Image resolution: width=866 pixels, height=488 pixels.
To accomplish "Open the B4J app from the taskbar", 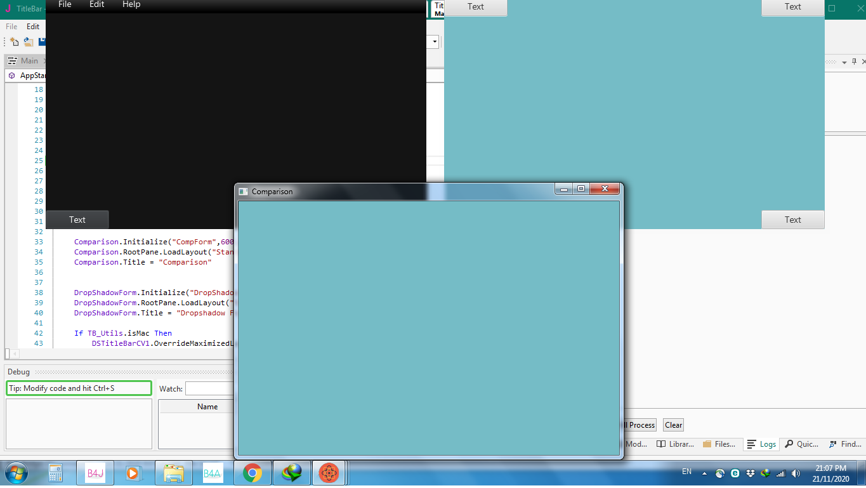I will [x=95, y=473].
